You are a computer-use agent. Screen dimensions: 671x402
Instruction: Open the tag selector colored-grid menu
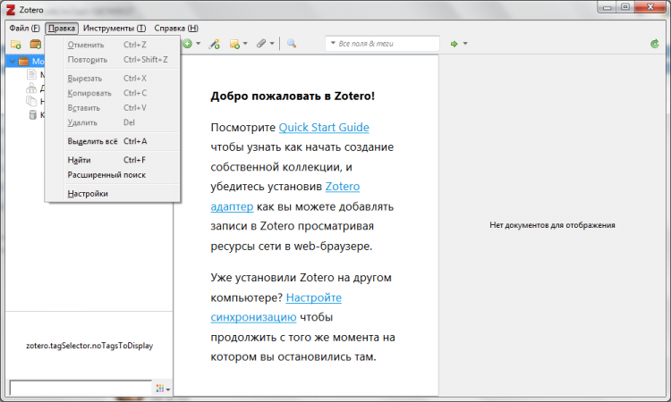coord(162,389)
